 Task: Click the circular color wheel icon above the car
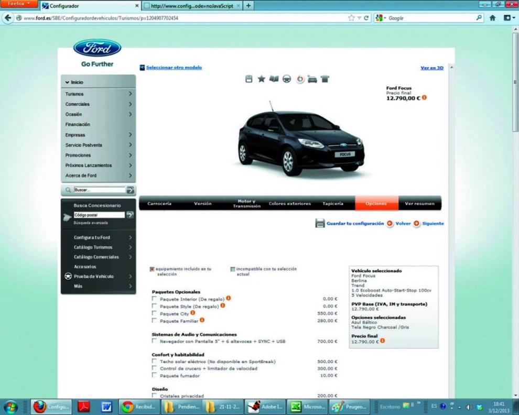point(300,80)
